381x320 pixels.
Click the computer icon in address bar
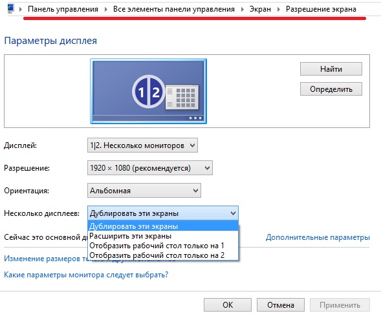pos(10,8)
